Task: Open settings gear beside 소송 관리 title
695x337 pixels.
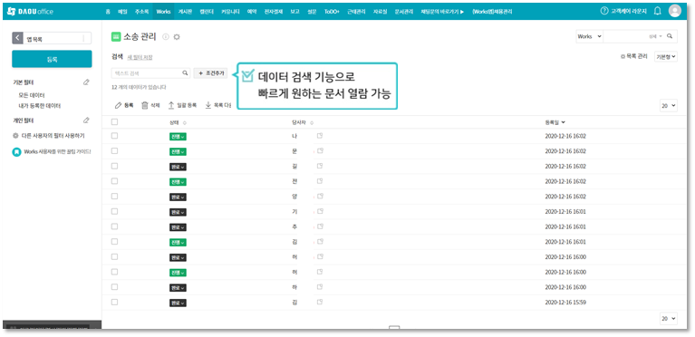Action: 177,37
